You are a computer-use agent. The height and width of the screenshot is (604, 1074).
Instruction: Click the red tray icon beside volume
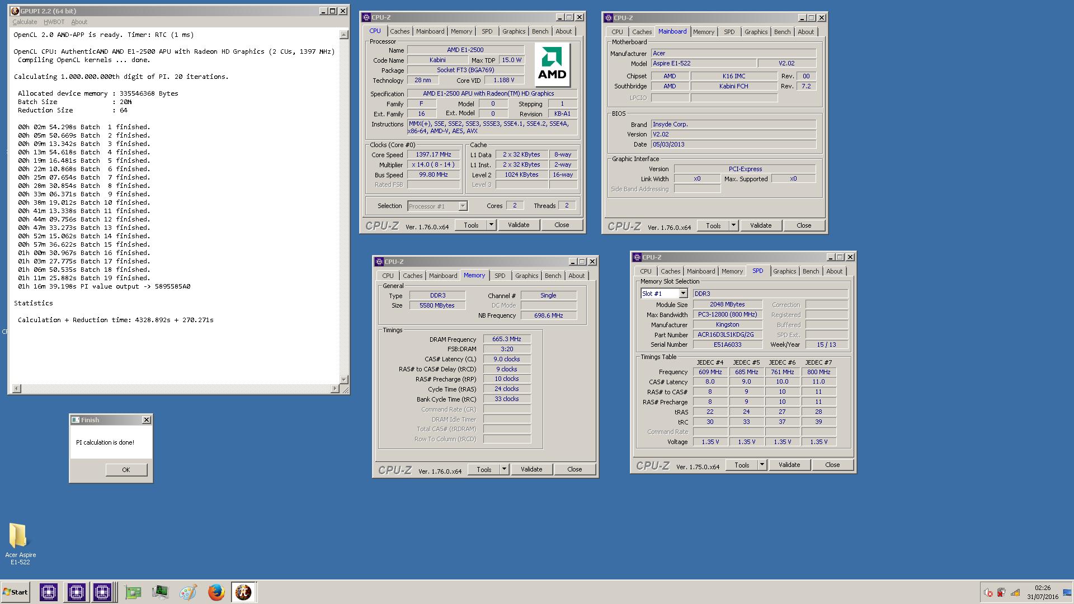coord(1001,593)
